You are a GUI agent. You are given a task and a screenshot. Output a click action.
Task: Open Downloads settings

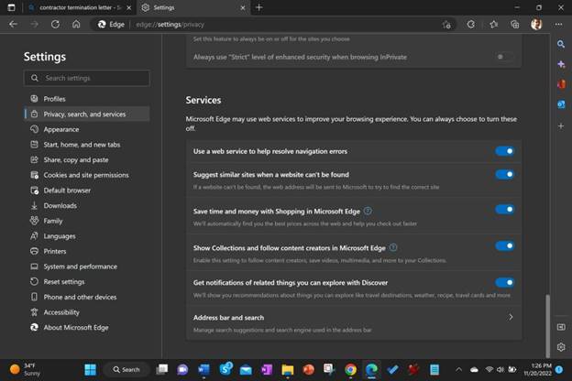87,206
